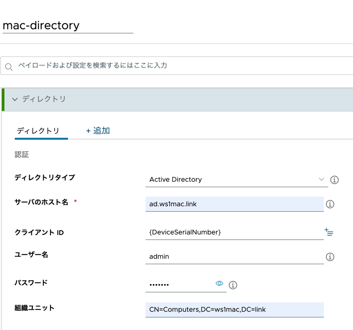Click the organizational unit CN=Computers field
This screenshot has width=353, height=330.
point(234,310)
